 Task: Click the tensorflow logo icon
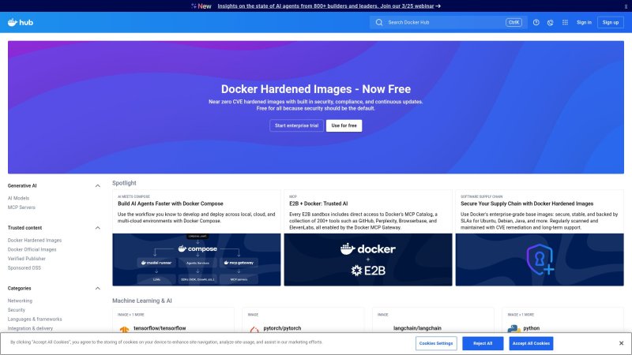click(124, 330)
